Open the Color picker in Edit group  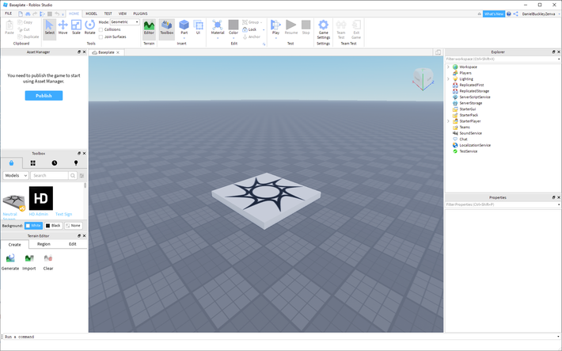click(234, 28)
